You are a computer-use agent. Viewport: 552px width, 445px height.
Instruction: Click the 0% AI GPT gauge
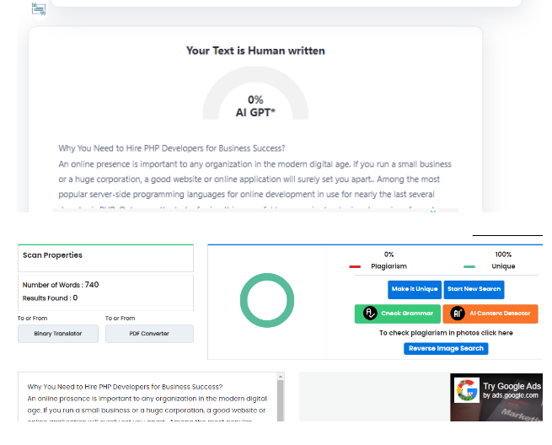[255, 94]
